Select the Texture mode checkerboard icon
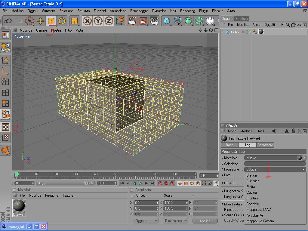Screen dimensions: 308x231 click(x=5, y=127)
